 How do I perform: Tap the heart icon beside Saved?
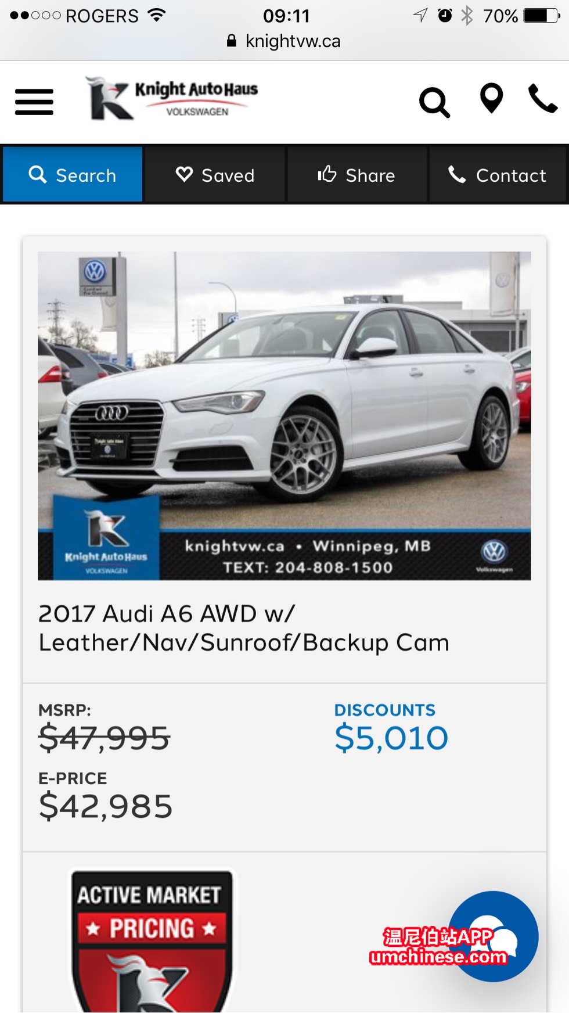[x=184, y=174]
